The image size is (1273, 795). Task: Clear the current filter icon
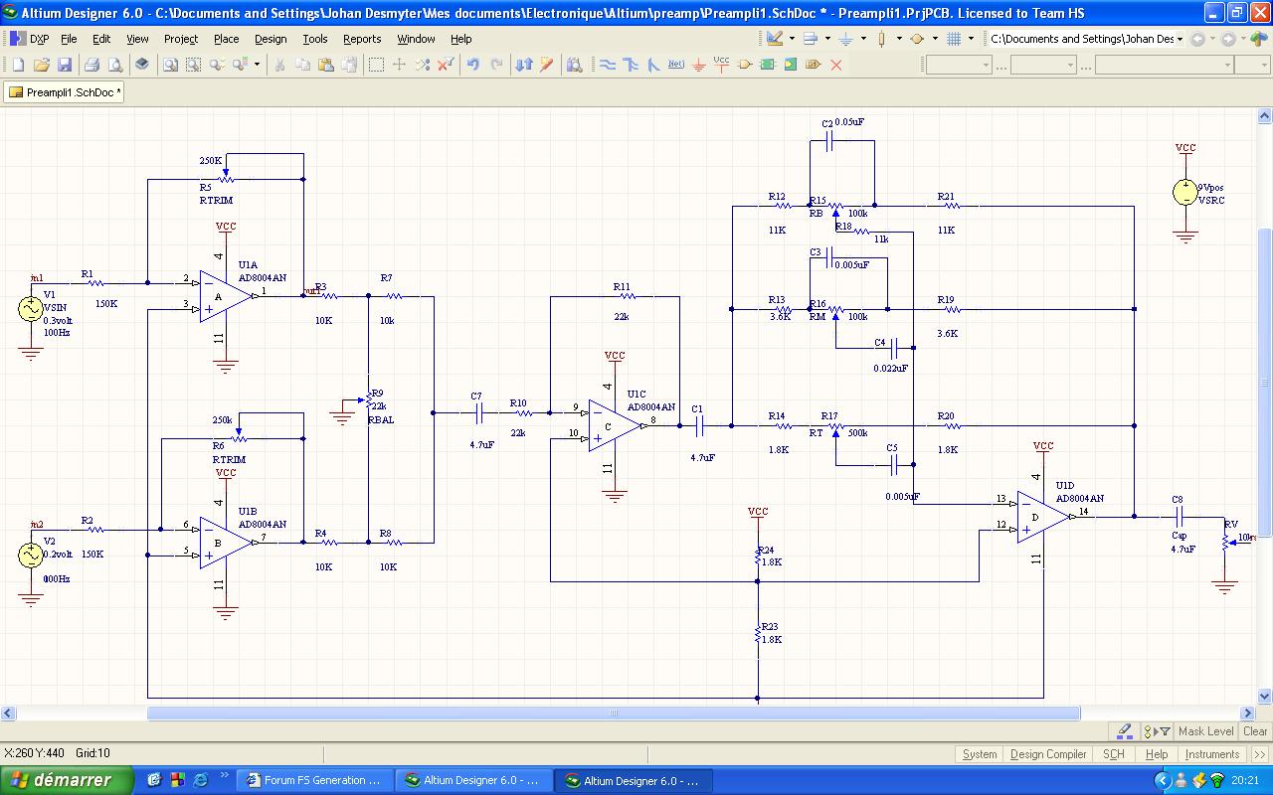446,65
